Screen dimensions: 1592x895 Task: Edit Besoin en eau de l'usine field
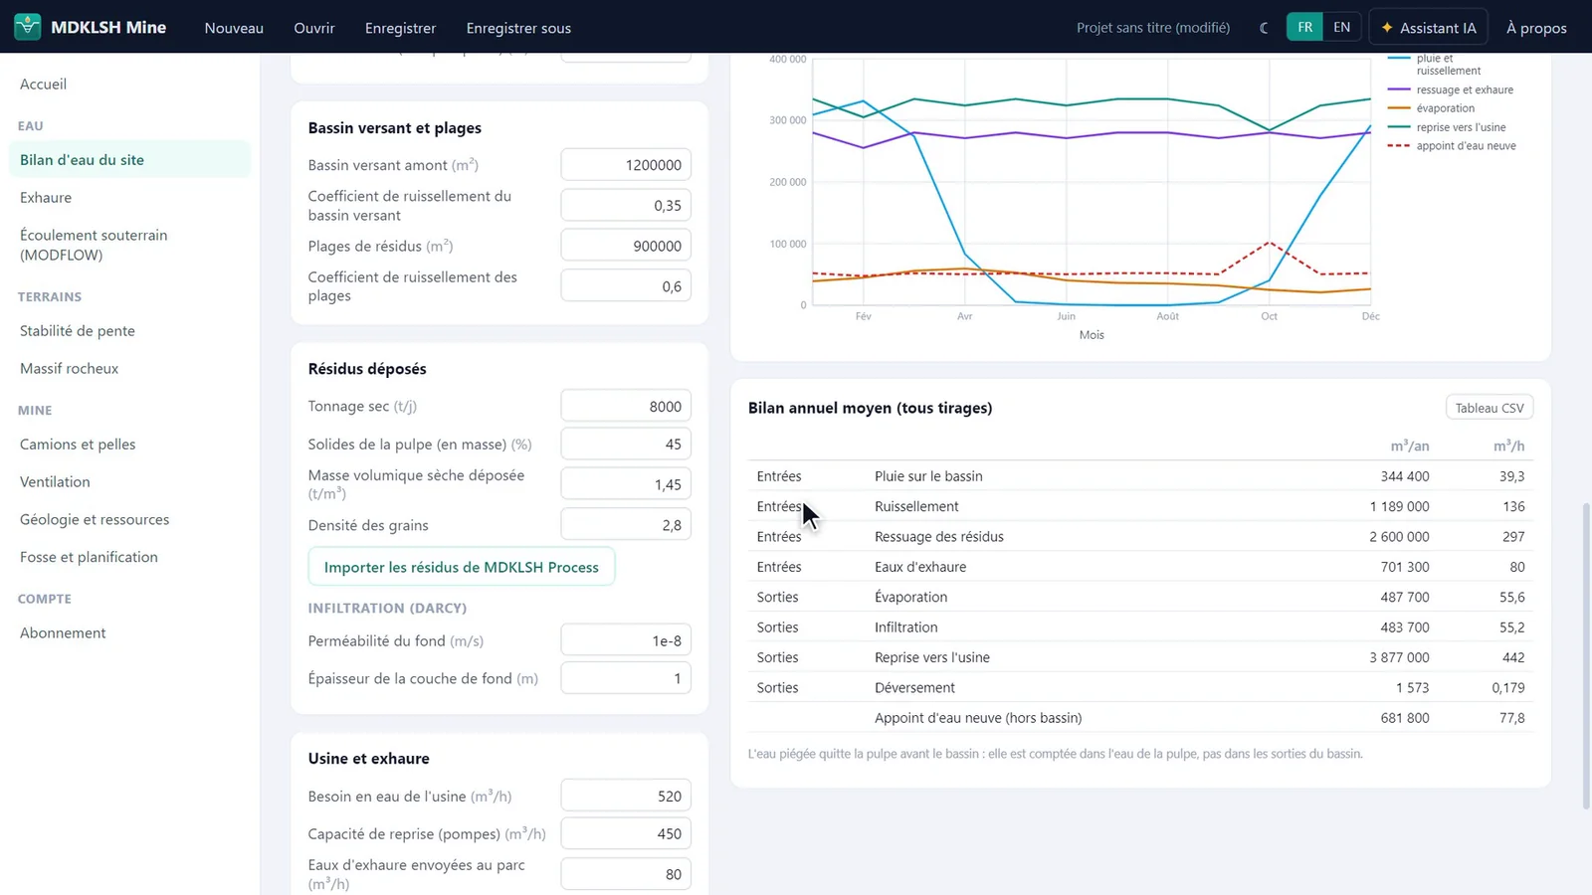pos(626,796)
